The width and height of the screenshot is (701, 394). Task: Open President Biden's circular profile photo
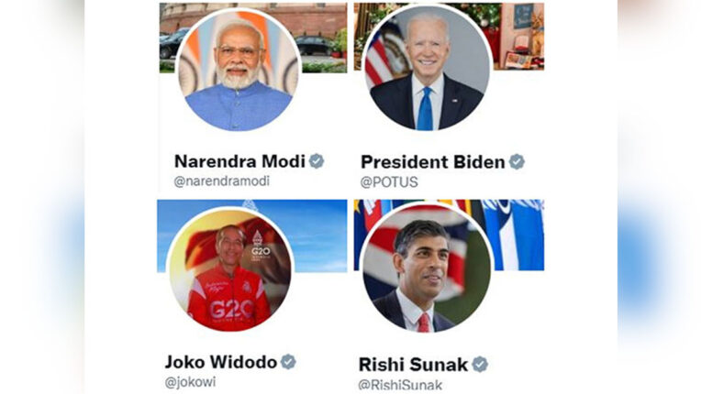[x=427, y=68]
